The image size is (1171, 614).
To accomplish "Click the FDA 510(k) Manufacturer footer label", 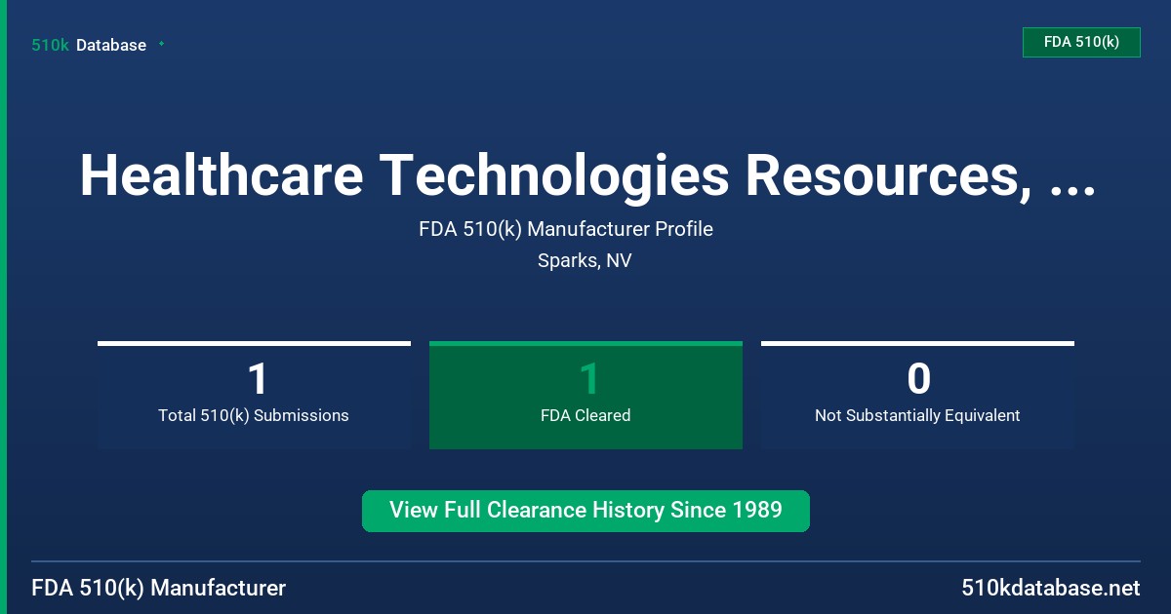I will coord(159,588).
